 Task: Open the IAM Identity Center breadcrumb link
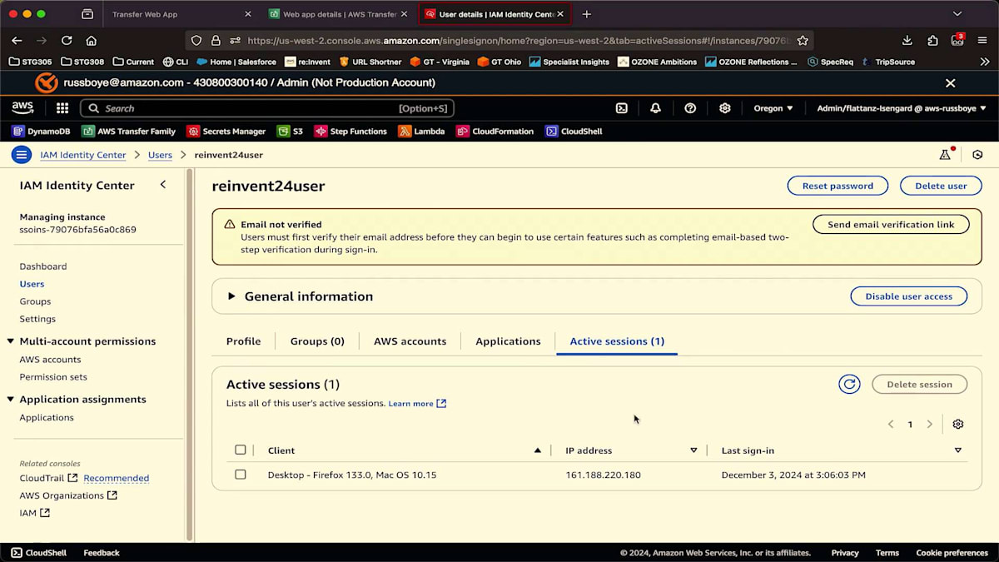[x=83, y=155]
